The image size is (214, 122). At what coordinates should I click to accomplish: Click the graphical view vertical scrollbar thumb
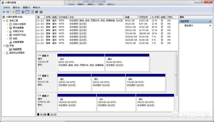(x=176, y=75)
